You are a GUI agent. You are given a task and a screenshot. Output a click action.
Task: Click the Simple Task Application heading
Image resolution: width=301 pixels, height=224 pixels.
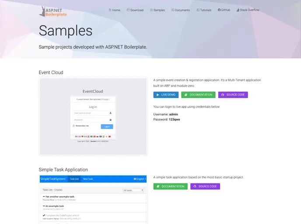click(63, 170)
